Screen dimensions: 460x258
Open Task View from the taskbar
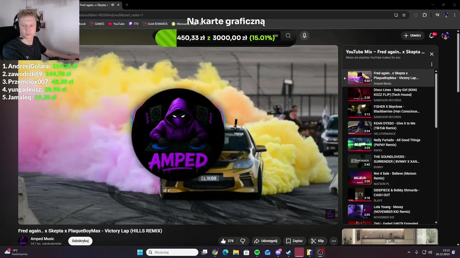pos(204,252)
